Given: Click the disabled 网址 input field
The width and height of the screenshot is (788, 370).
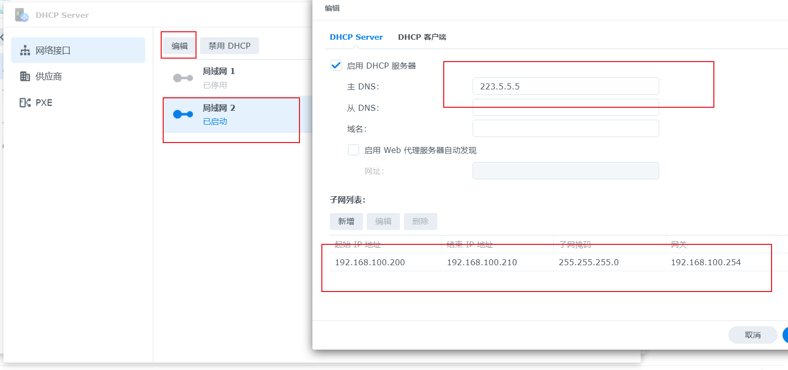Looking at the screenshot, I should (x=566, y=170).
